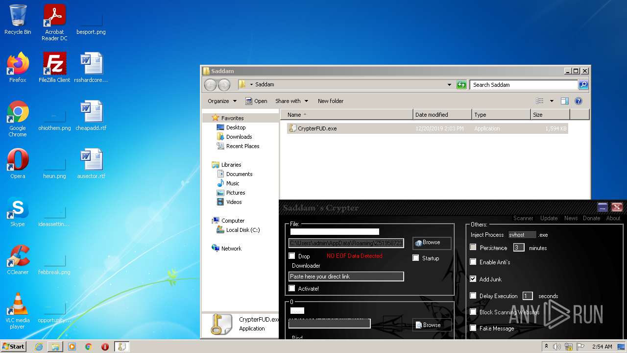Viewport: 627px width, 353px height.
Task: Click the green refresh button beside the address bar
Action: (x=461, y=85)
